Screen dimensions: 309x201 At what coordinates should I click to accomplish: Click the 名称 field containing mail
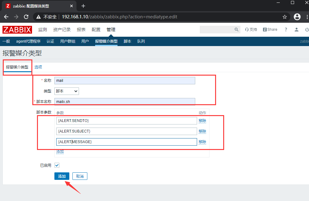(125, 81)
